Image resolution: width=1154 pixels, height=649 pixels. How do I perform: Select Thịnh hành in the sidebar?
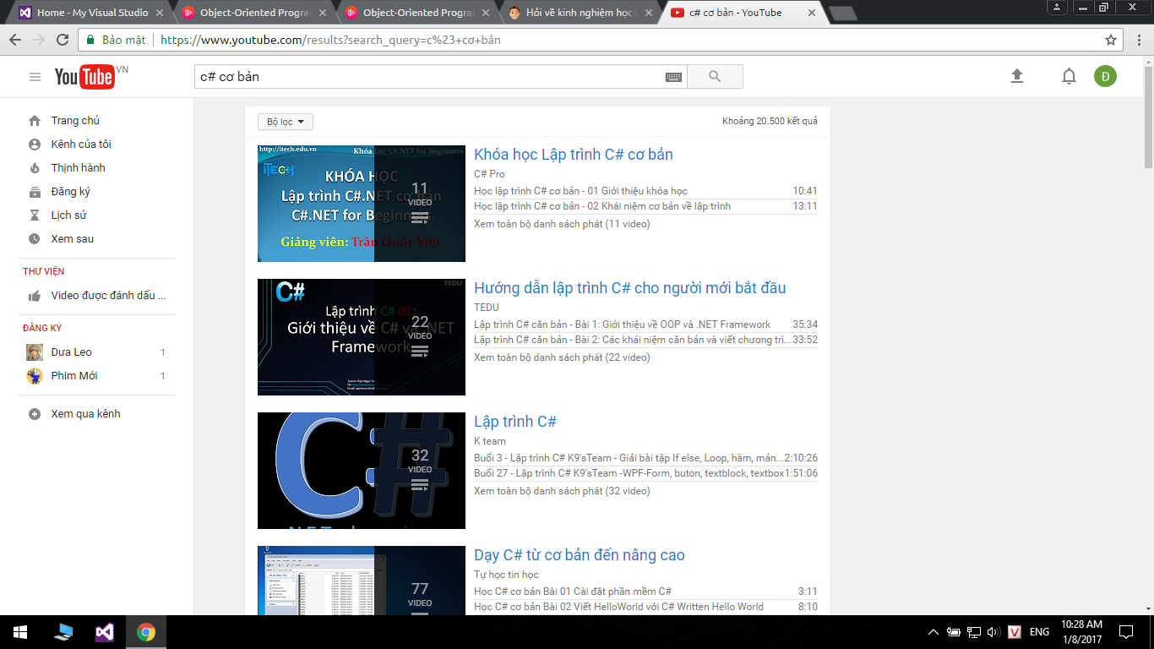78,167
